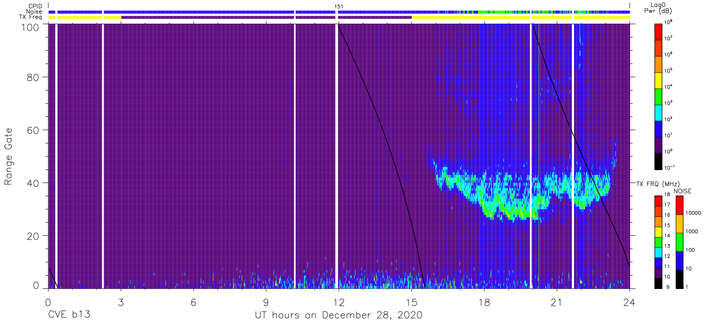
Task: Click the '6' tick on the UT hours axis
Action: pos(193,302)
